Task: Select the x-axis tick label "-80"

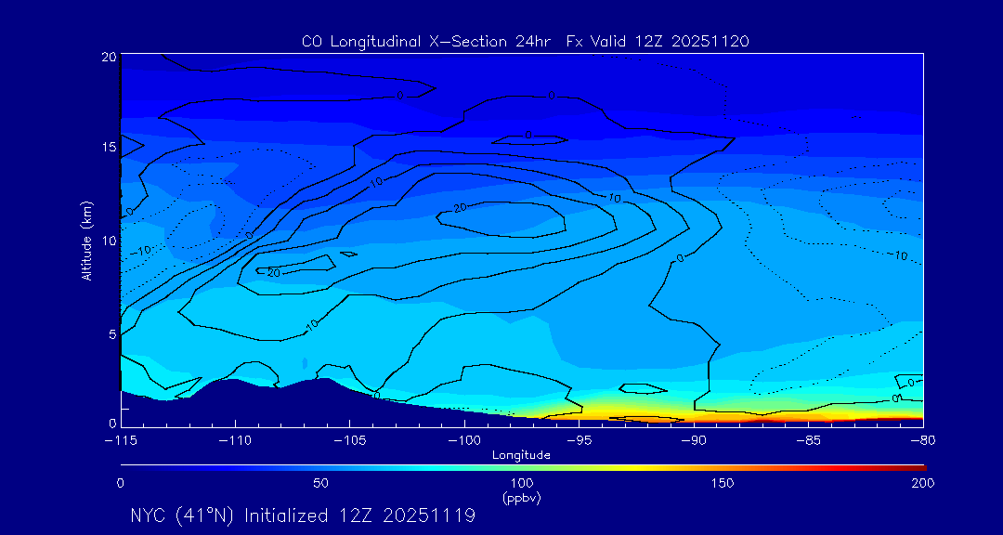Action: pos(922,441)
